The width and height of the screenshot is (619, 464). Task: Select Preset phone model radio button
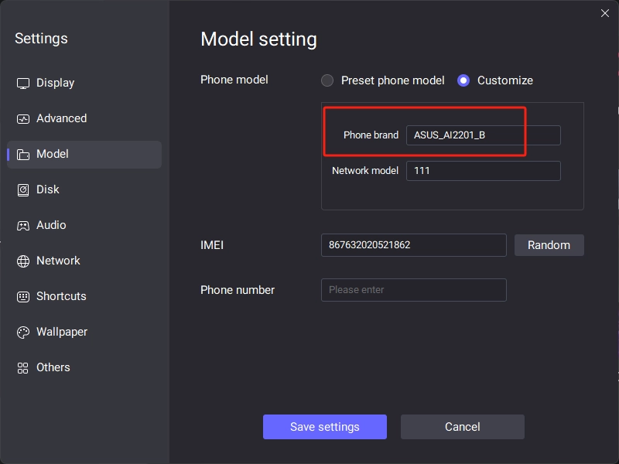[x=327, y=80]
